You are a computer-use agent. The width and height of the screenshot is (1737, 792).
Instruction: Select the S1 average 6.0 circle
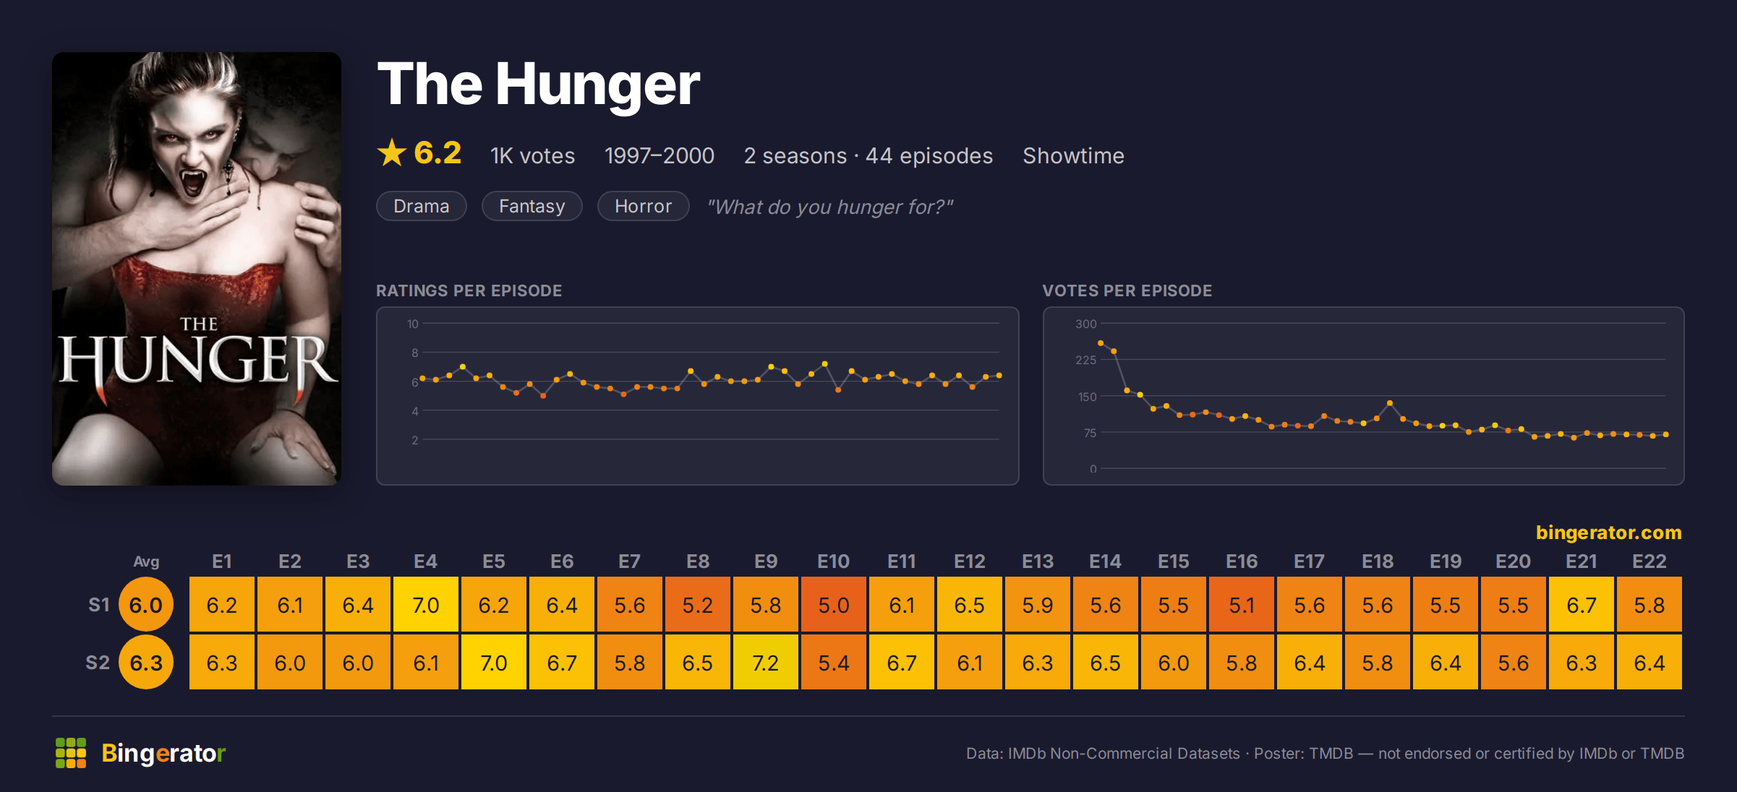pyautogui.click(x=146, y=605)
